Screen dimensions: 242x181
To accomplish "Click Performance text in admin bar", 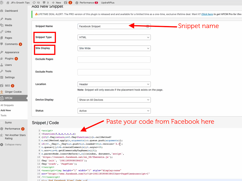I will coord(87,3).
